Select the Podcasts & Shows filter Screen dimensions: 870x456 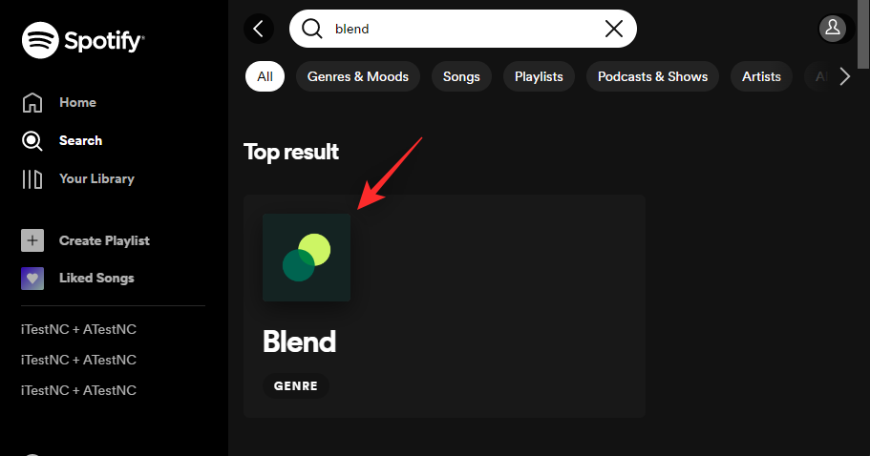[652, 76]
